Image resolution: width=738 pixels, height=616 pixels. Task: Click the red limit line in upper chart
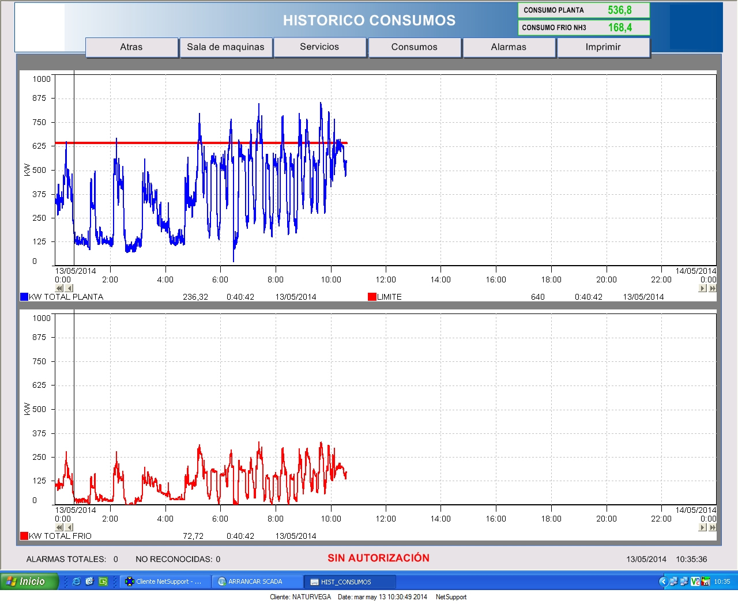pos(201,143)
